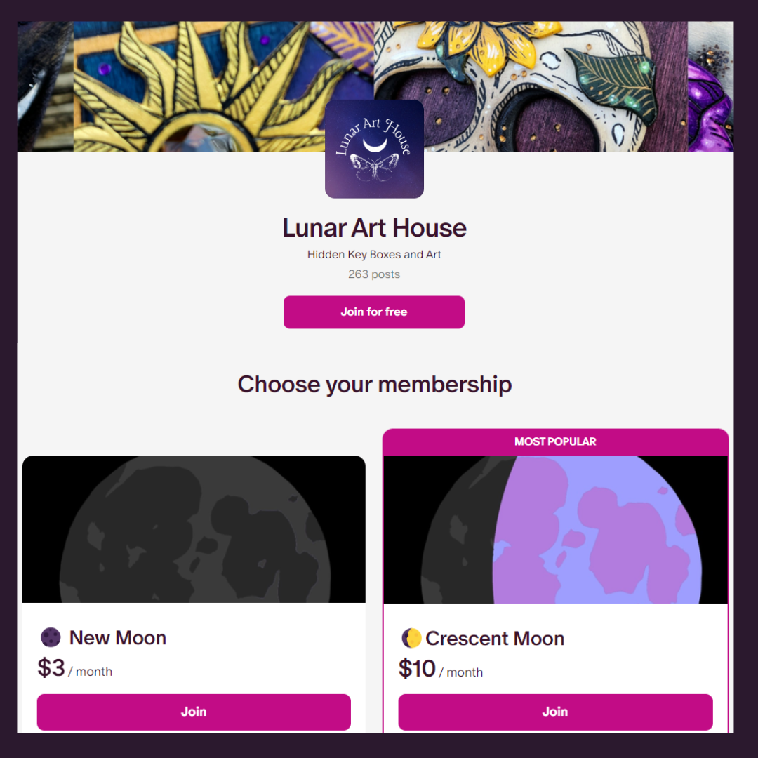
Task: Join the $10 Crescent Moon tier
Action: [x=555, y=712]
